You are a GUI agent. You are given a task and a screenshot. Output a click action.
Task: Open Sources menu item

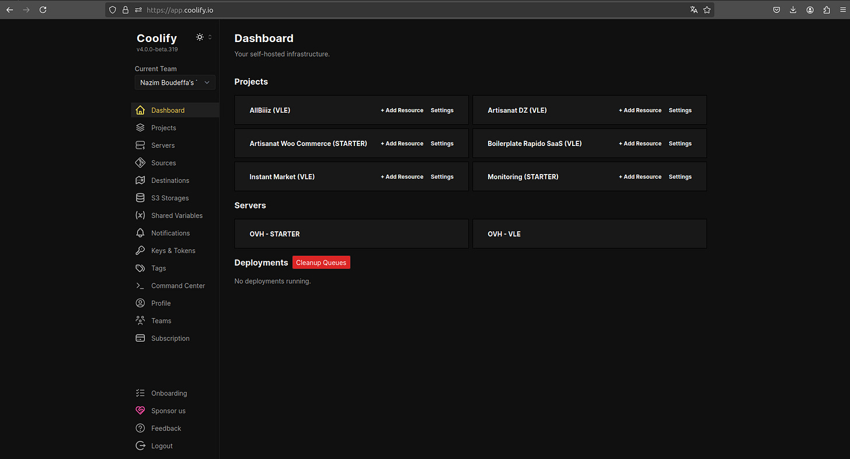(175, 162)
